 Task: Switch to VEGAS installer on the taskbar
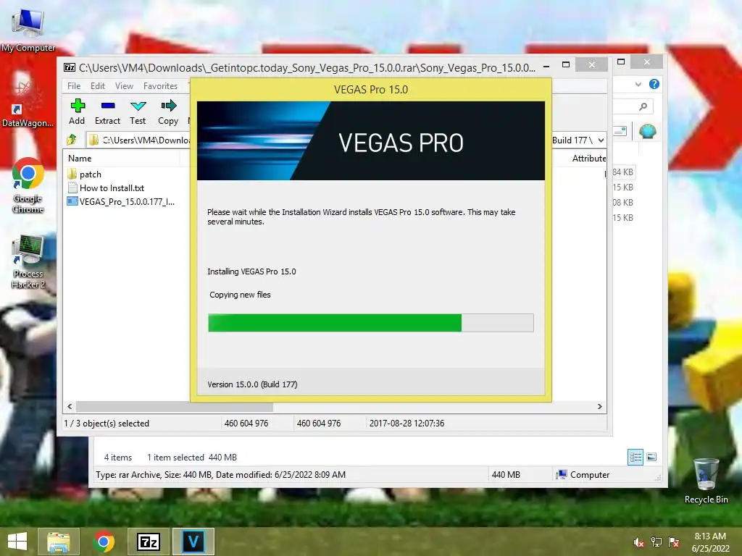pos(193,542)
